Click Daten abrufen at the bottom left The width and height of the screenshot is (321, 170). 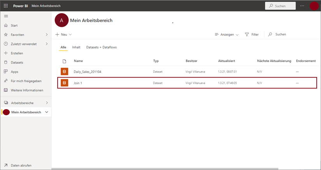pyautogui.click(x=21, y=165)
